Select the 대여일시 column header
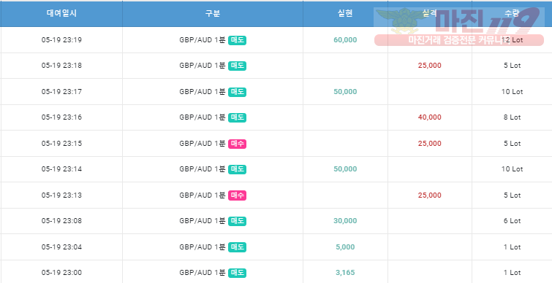The width and height of the screenshot is (552, 283). pos(61,14)
